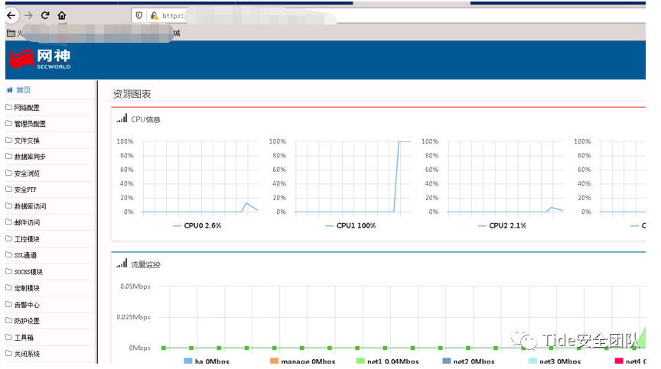Click the folder icon next to 数据库同步
Viewport: 661px width, 369px height.
coord(9,156)
